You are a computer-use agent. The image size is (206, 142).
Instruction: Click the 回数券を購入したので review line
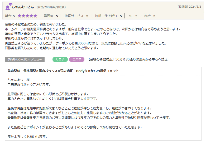click(x=51, y=48)
